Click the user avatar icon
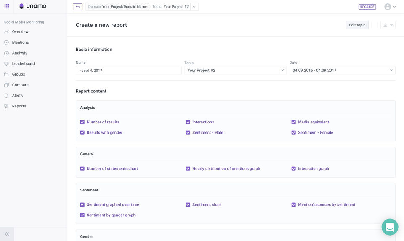The image size is (404, 241). 388,7
